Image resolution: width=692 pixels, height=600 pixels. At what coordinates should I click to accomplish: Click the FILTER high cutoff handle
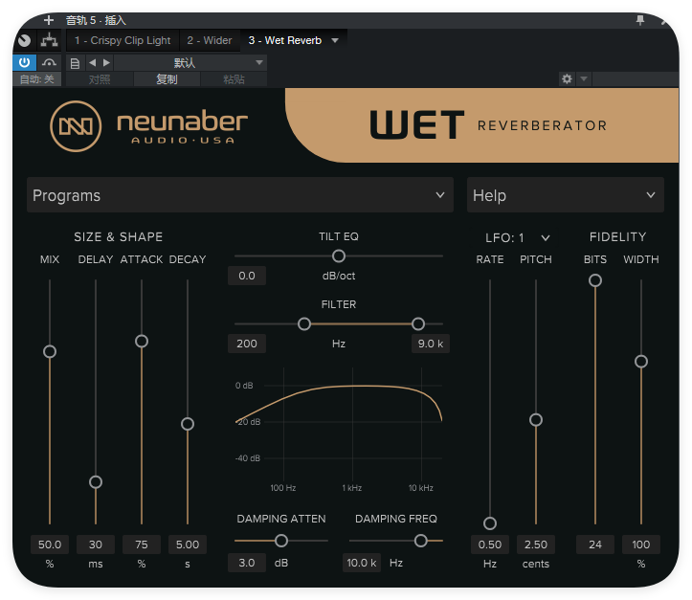point(418,324)
